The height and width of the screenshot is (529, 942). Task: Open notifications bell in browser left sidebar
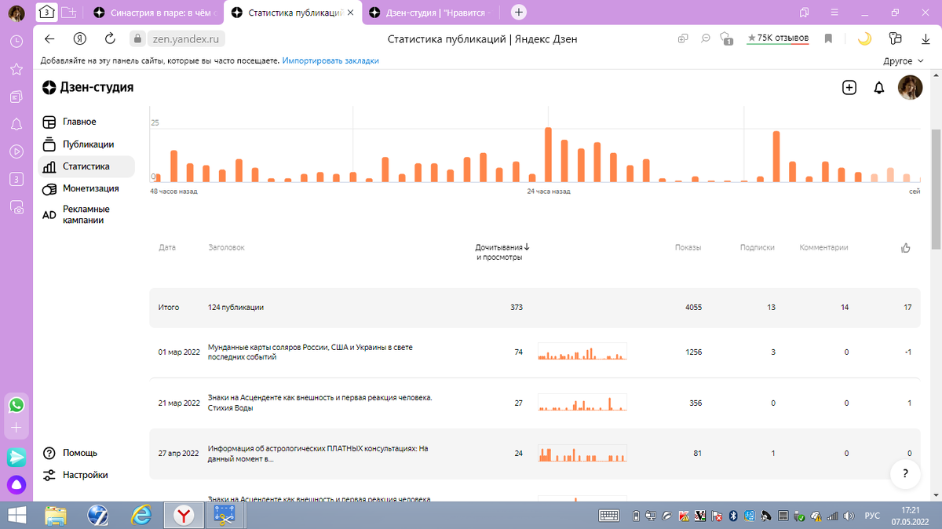coord(16,124)
